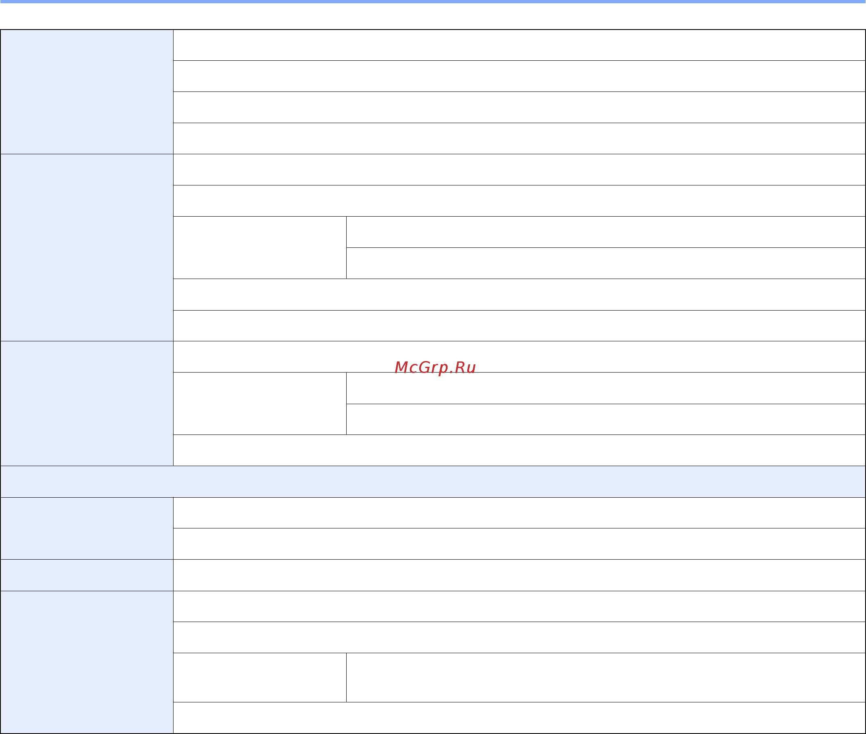
Task: Click the first empty row of the top section
Action: pyautogui.click(x=519, y=46)
